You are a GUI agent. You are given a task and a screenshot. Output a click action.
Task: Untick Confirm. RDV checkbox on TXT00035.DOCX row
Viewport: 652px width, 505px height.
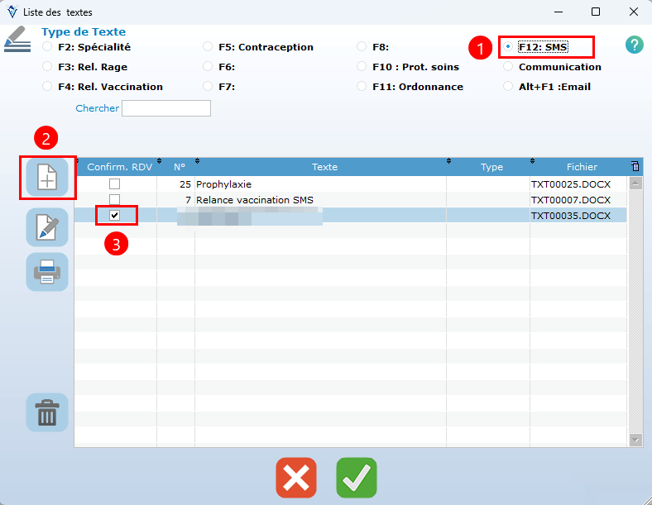[x=114, y=215]
